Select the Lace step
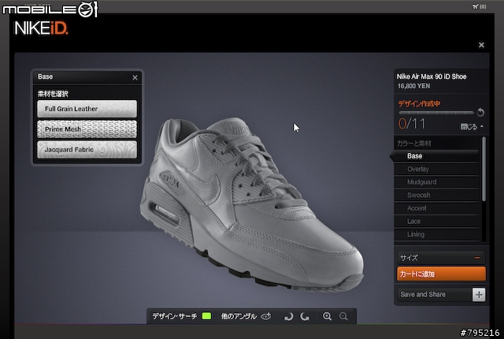This screenshot has width=504, height=339. click(x=437, y=222)
